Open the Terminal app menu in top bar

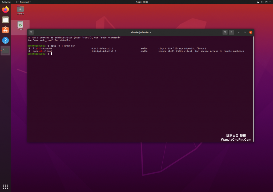(24, 2)
